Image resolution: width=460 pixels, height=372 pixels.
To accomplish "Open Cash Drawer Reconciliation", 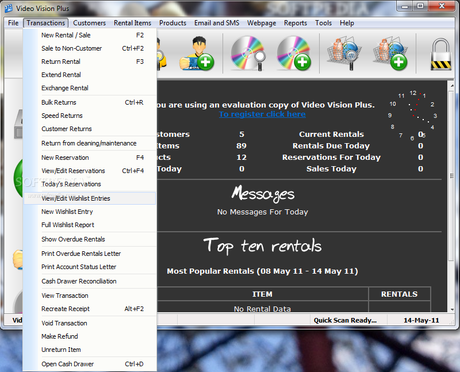I will tap(90, 281).
